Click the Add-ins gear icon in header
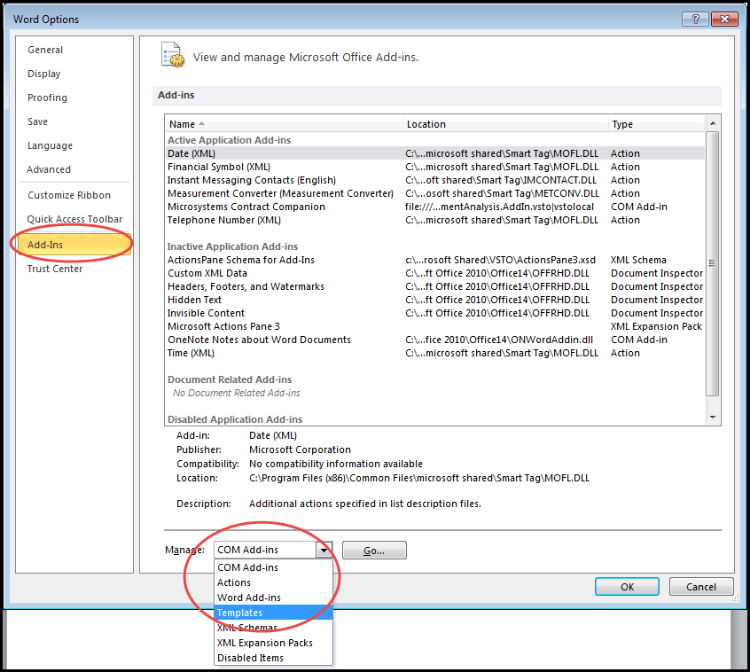This screenshot has height=672, width=750. (x=173, y=56)
